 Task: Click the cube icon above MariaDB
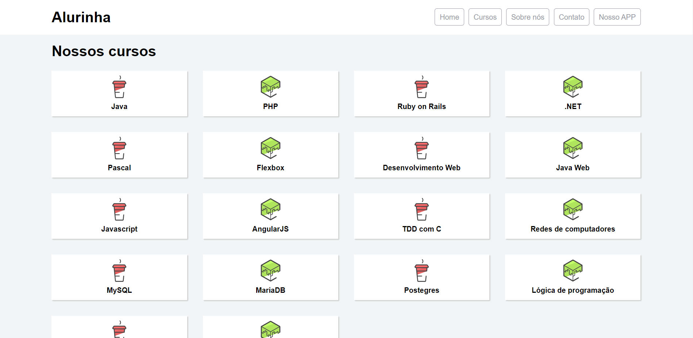tap(270, 271)
